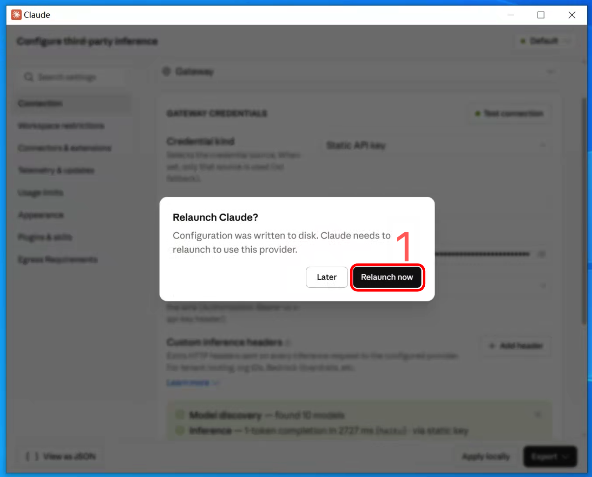This screenshot has height=477, width=592.
Task: Click the Apply locally button
Action: coord(486,457)
